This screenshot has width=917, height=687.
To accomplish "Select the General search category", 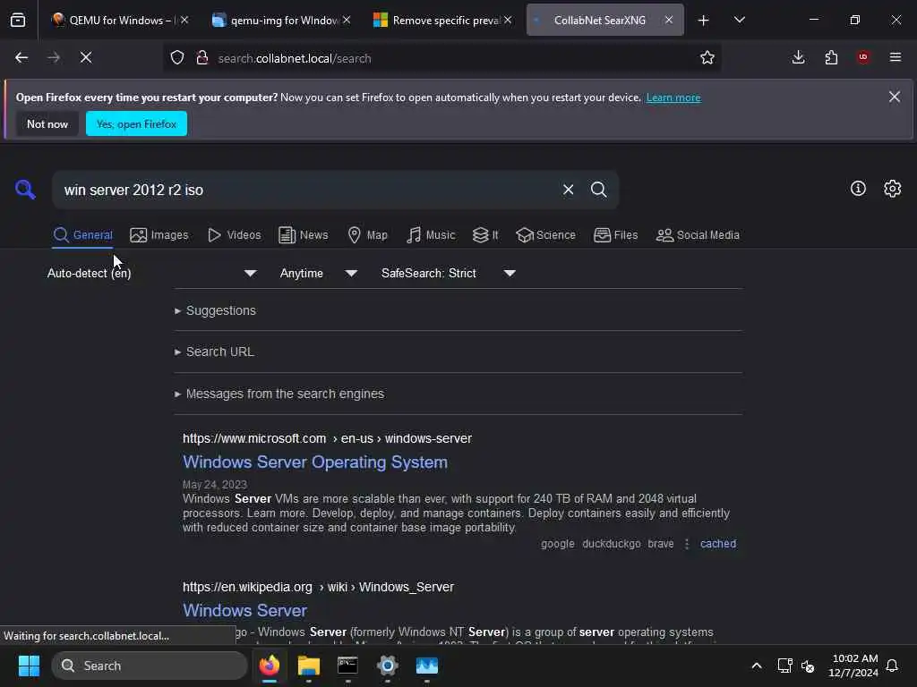I will 82,235.
